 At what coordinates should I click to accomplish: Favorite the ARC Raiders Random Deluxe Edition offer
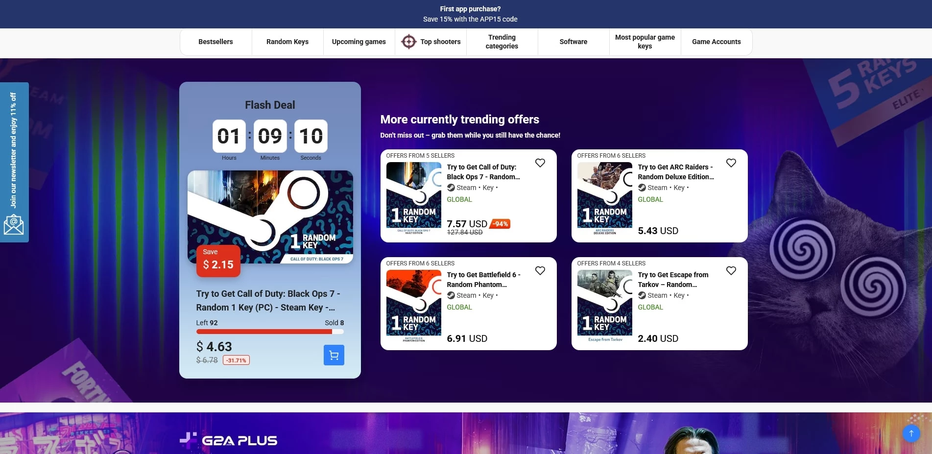coord(731,163)
